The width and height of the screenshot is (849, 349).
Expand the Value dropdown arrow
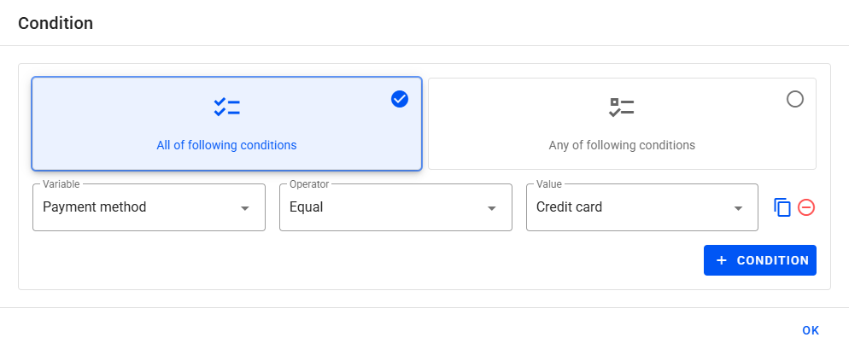[x=739, y=208]
